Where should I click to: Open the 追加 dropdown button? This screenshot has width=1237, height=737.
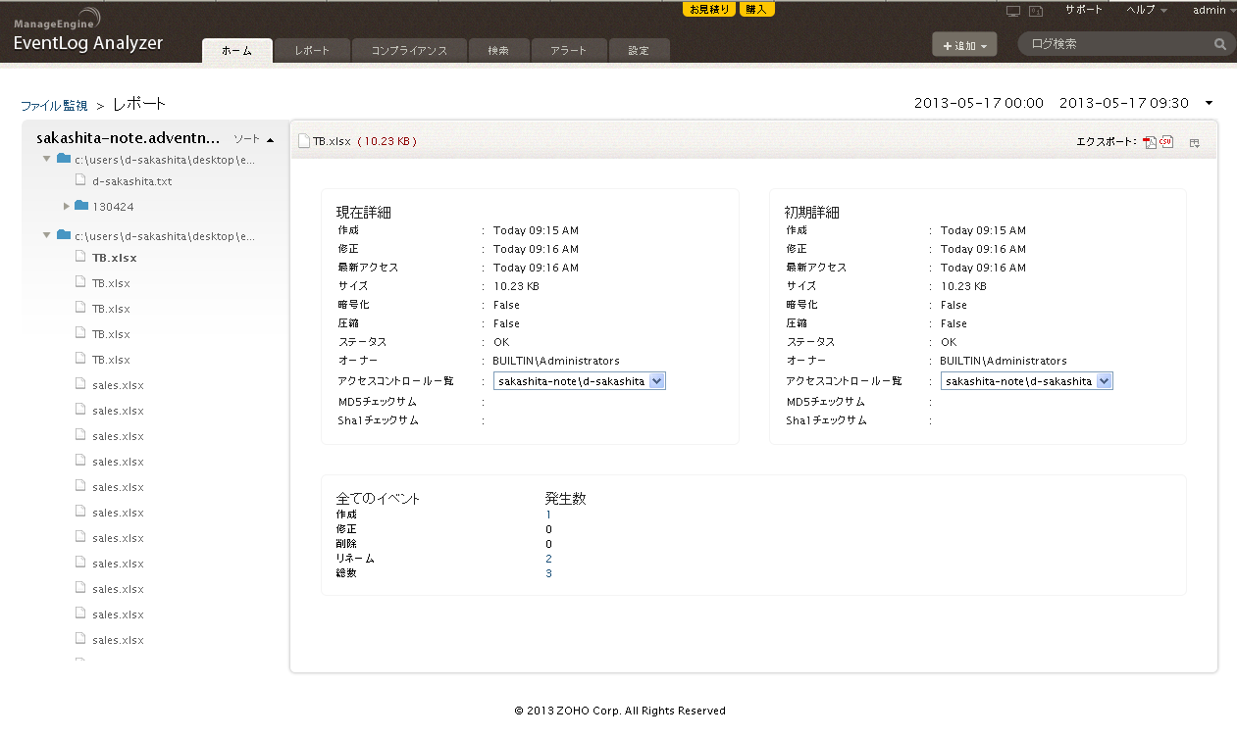(x=963, y=45)
